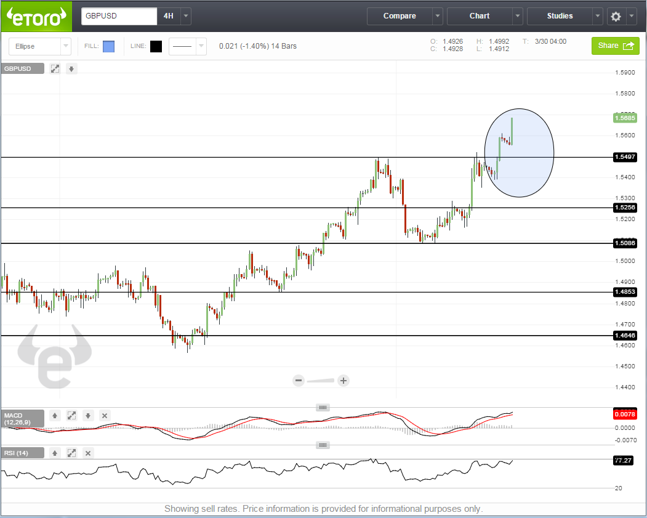Click the red 0.0078 MACD value label
Screen dimensions: 647x518
coord(625,414)
